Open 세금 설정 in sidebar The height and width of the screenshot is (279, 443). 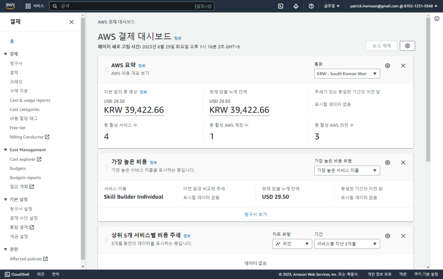point(19,236)
